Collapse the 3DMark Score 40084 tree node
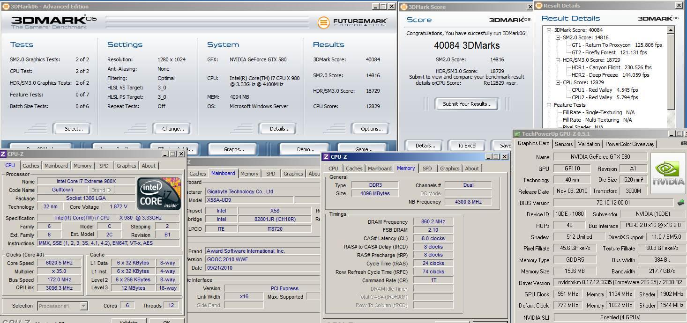 click(x=549, y=30)
